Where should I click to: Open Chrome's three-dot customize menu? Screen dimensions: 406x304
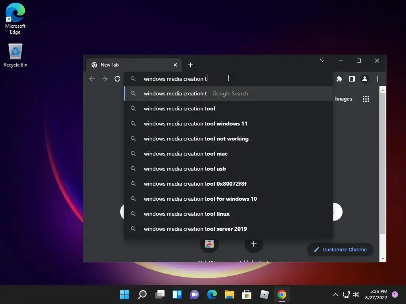point(377,79)
